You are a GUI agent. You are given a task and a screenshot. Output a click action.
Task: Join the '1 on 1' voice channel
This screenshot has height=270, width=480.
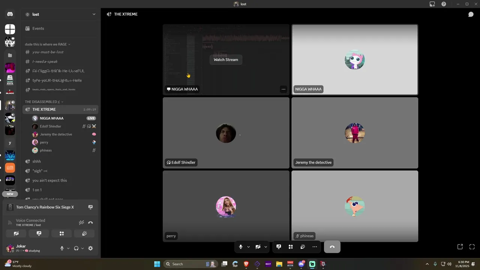tap(60, 190)
